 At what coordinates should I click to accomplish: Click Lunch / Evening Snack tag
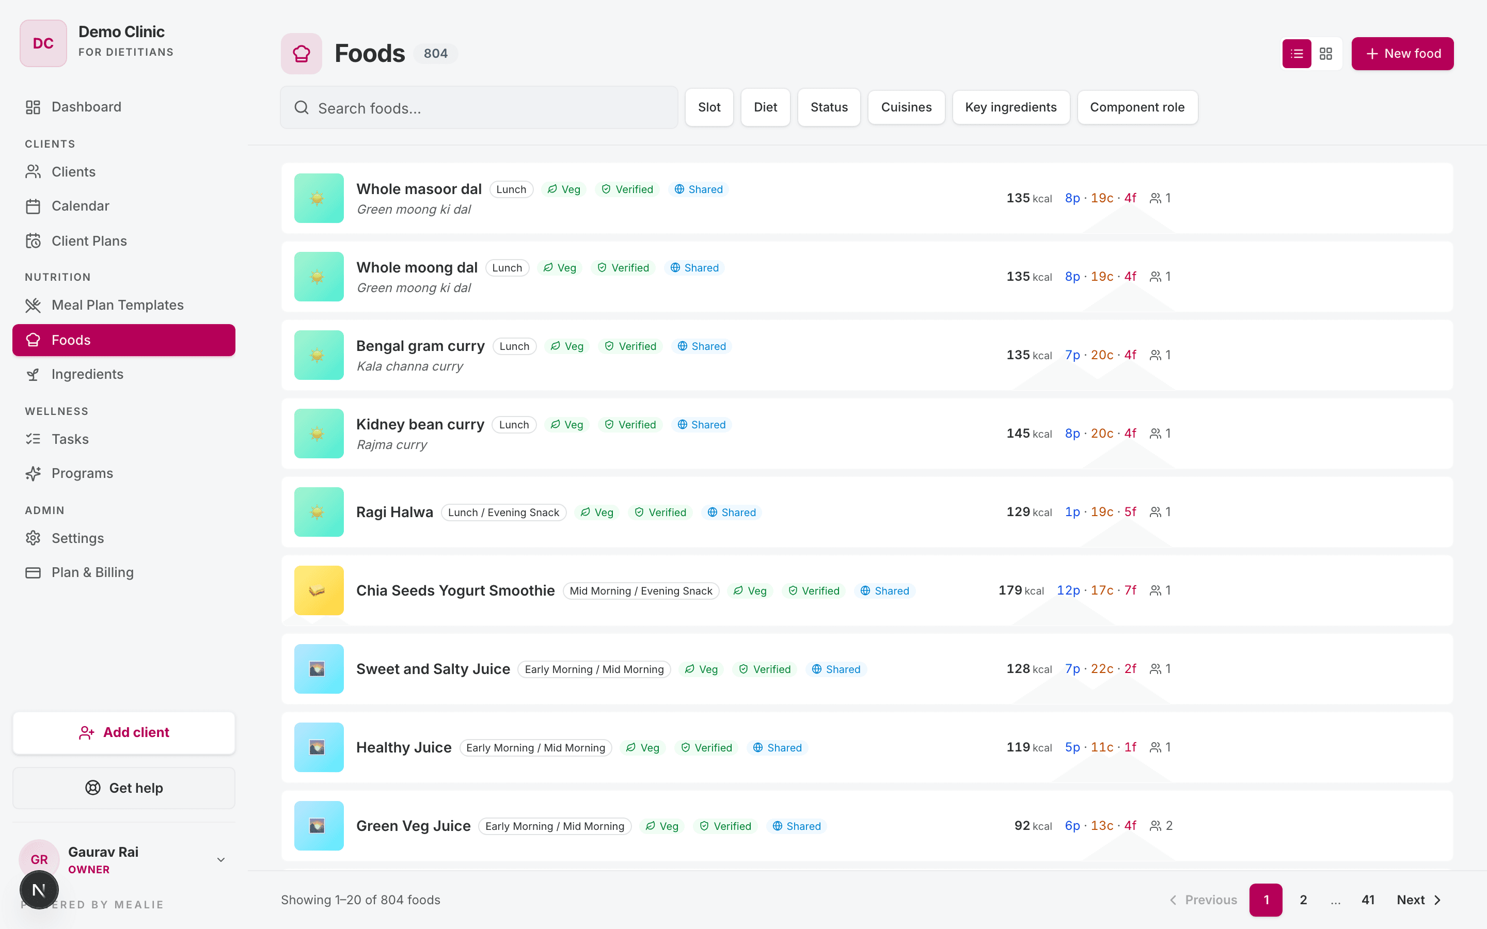(503, 512)
